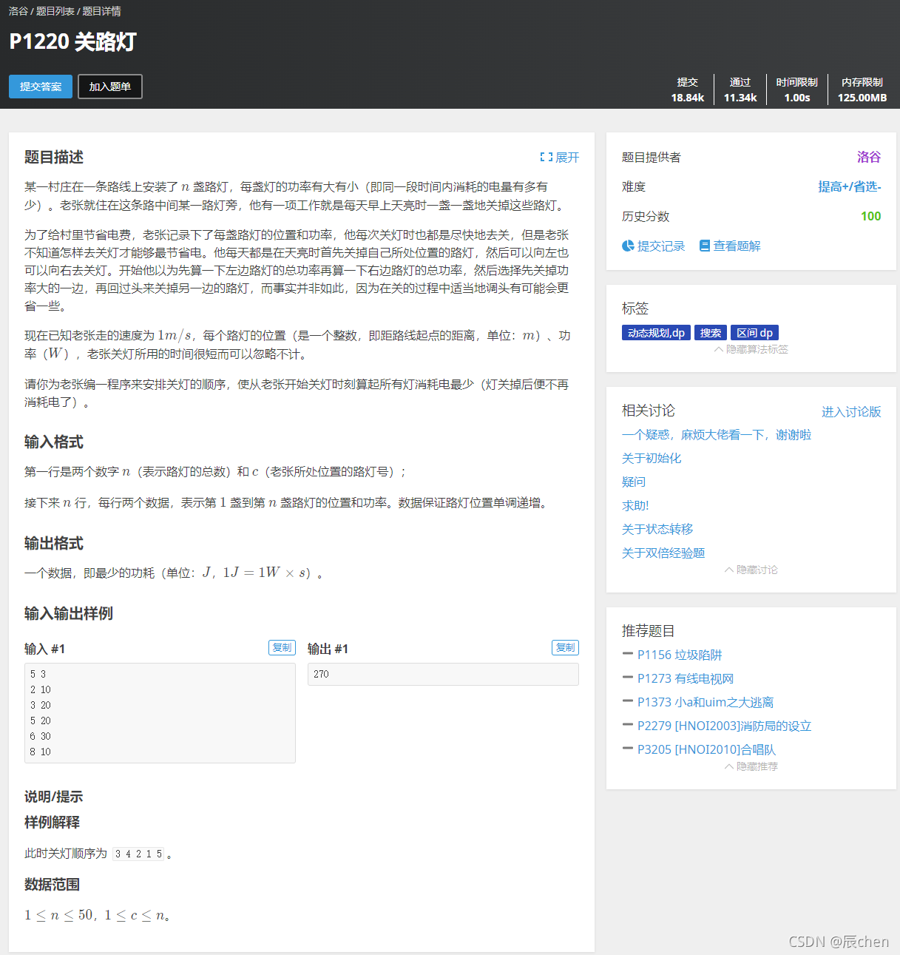Image resolution: width=900 pixels, height=955 pixels.
Task: Click the 题目详情 breadcrumb text
Action: 101,11
